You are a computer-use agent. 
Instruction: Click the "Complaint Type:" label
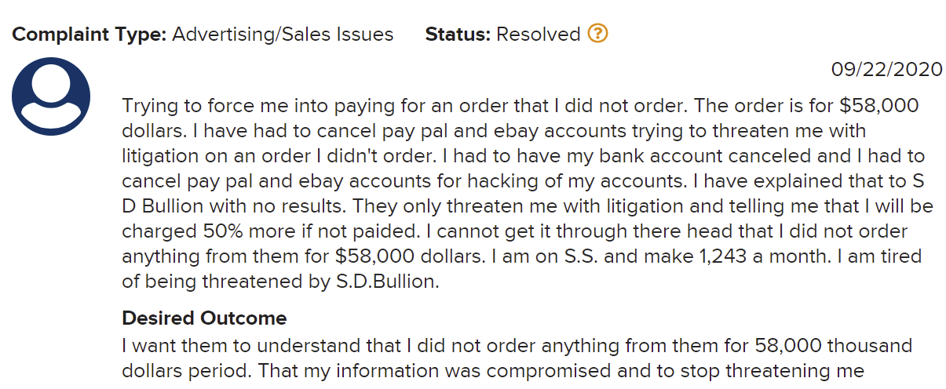(x=89, y=35)
